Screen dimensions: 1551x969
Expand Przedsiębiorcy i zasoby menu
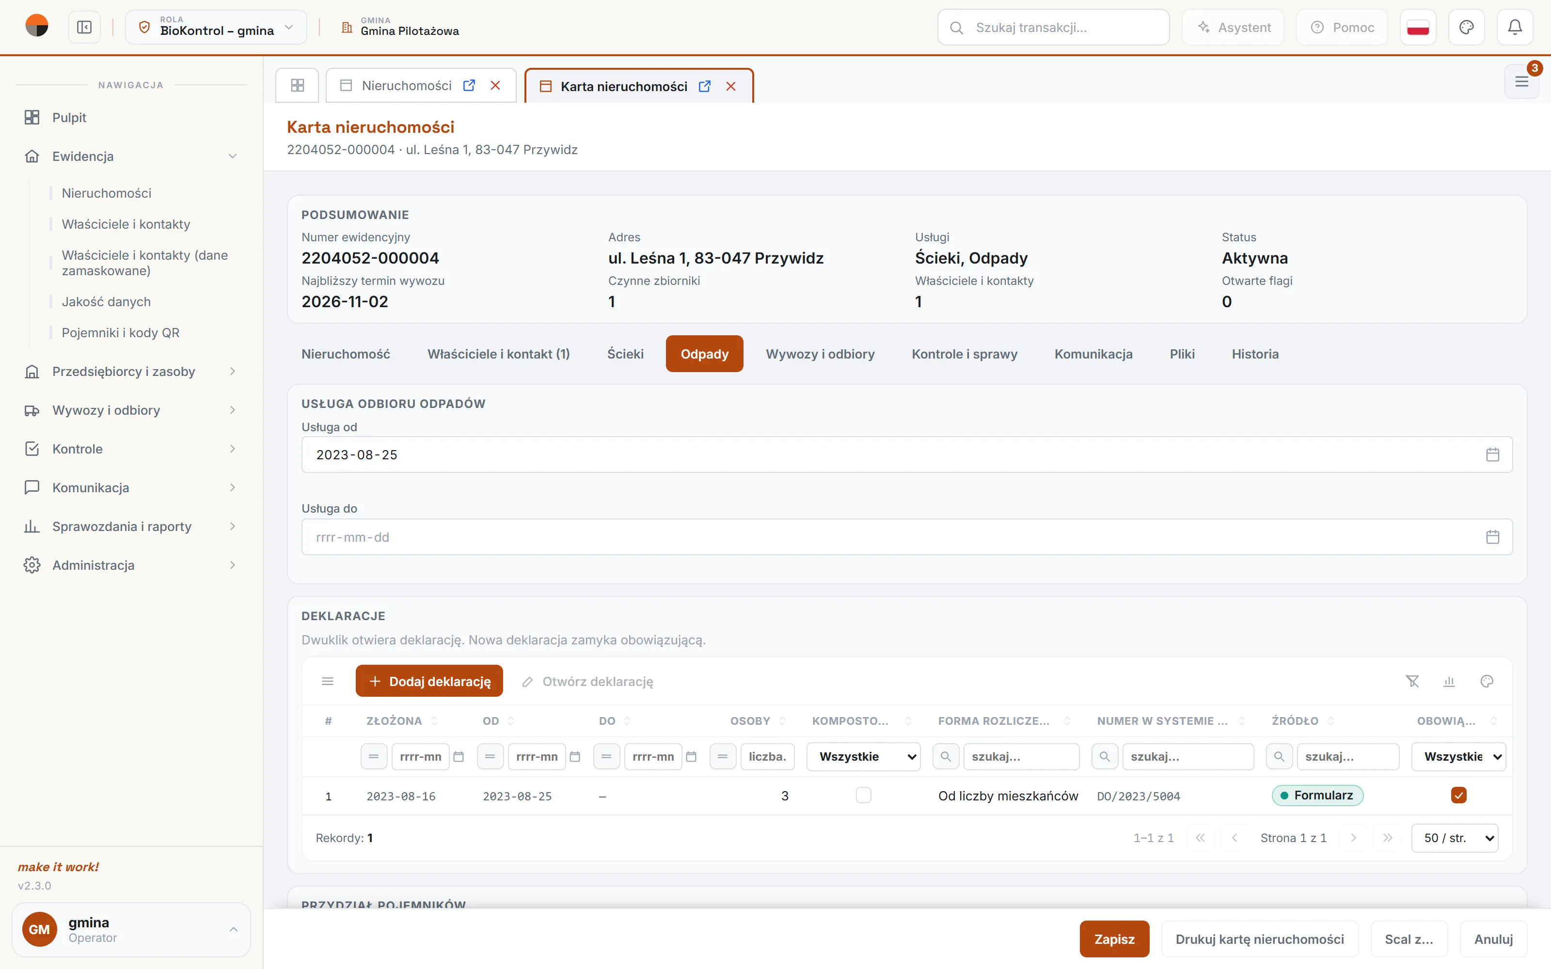[x=131, y=372]
